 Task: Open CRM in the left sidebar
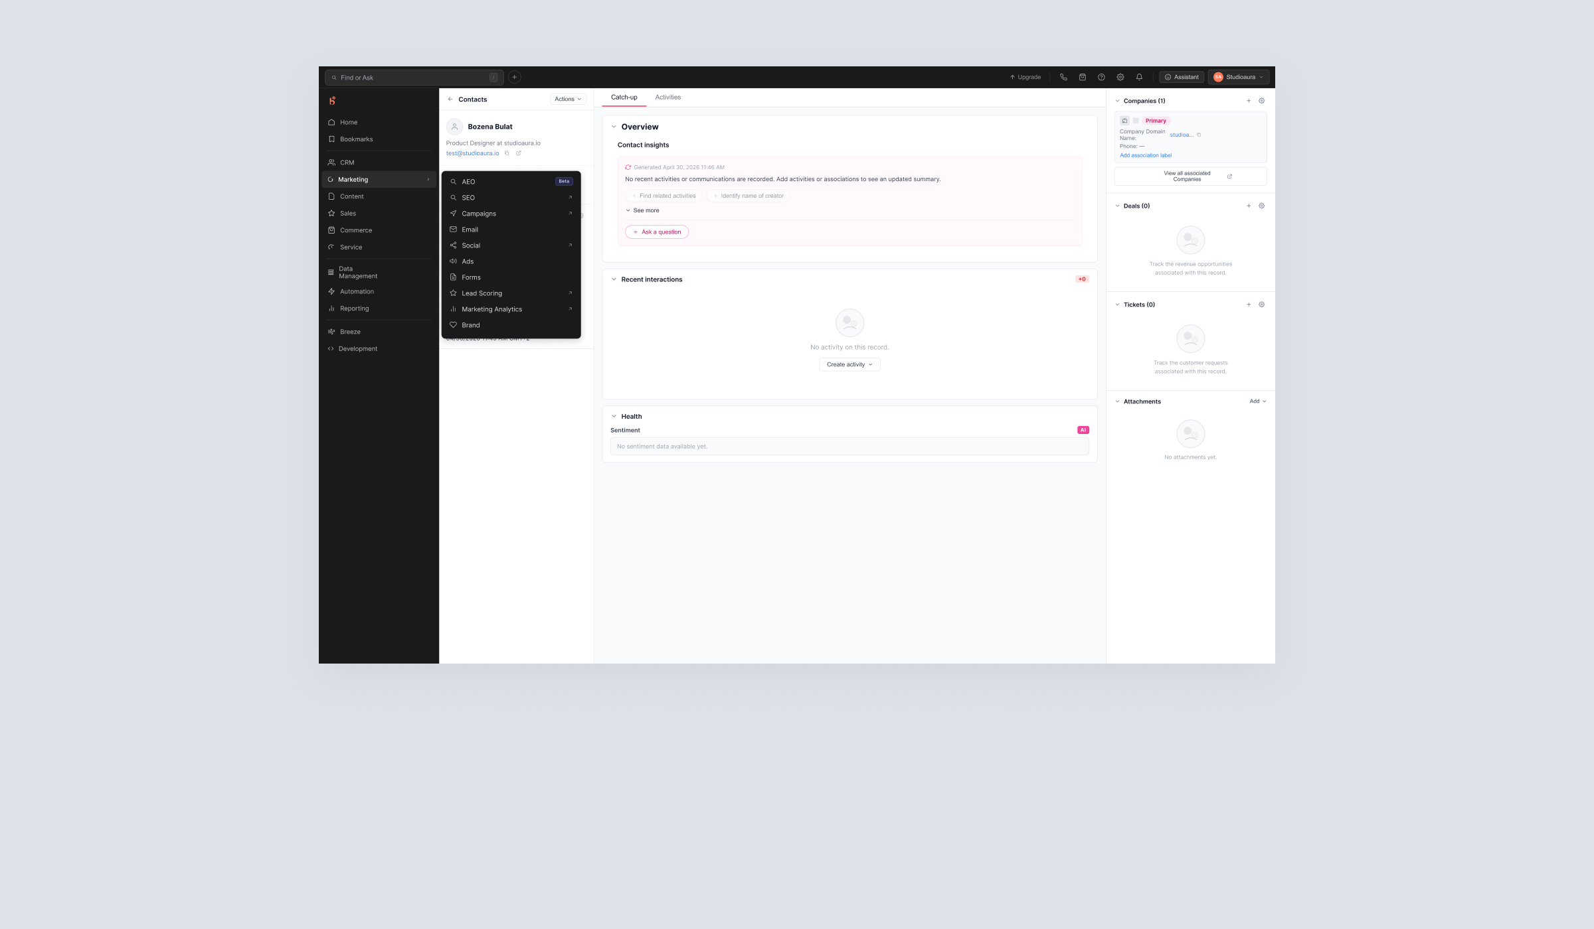(379, 163)
